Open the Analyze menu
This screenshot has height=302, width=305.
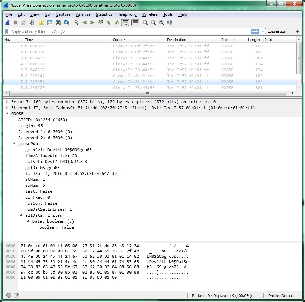pos(83,14)
